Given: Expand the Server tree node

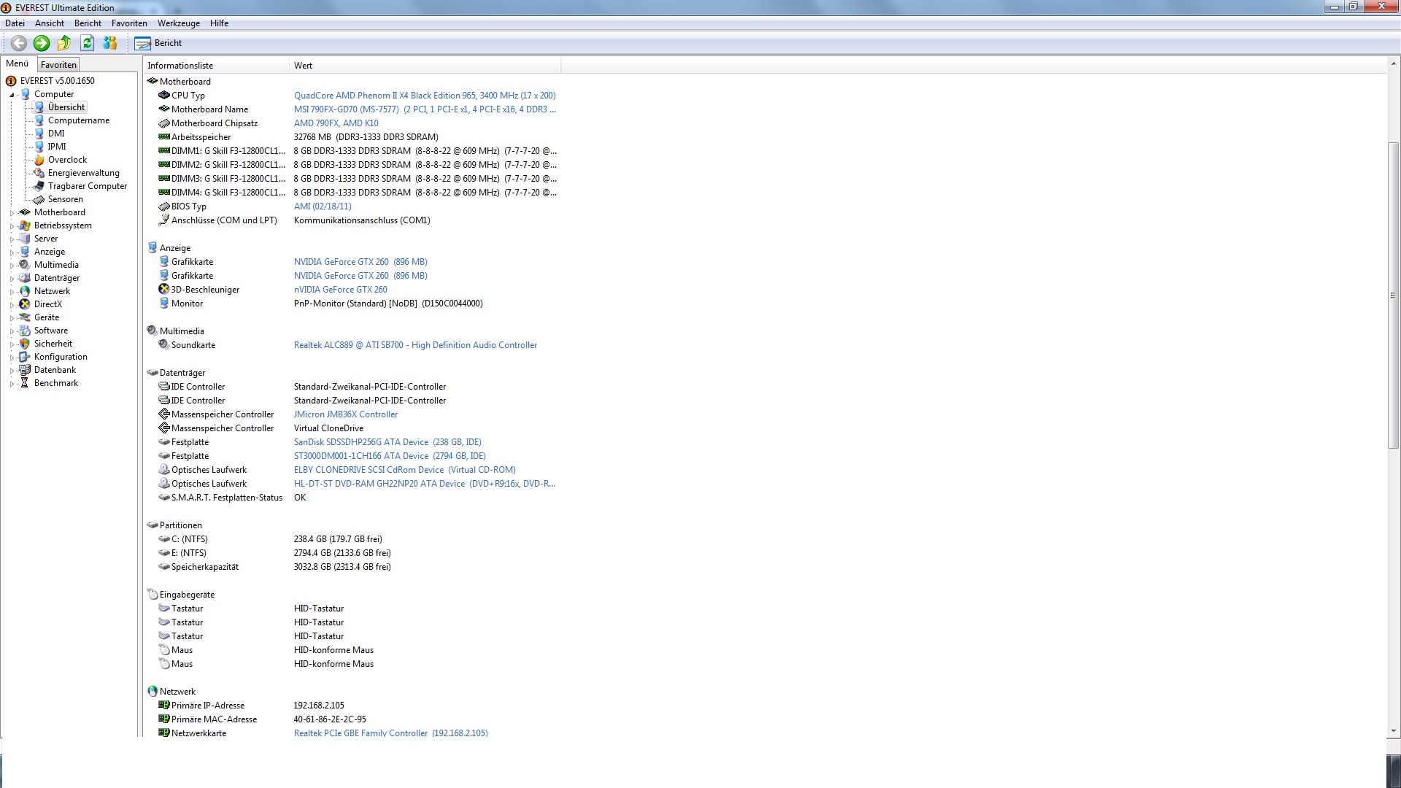Looking at the screenshot, I should 12,239.
